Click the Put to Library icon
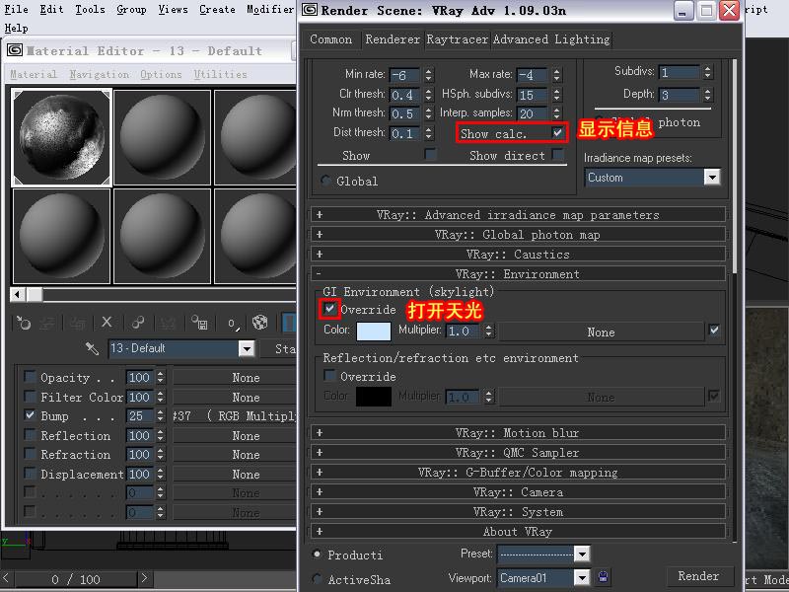 pos(200,323)
